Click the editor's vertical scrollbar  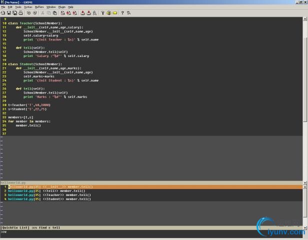305,75
